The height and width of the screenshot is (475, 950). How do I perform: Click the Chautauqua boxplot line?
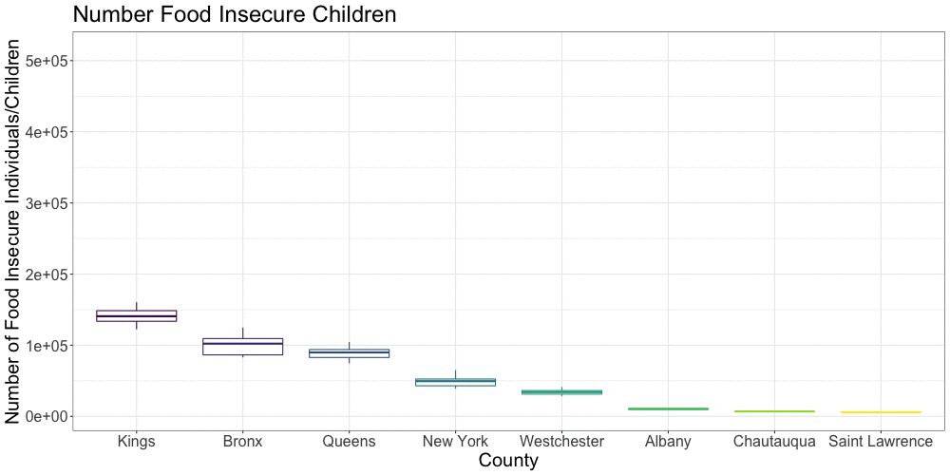pyautogui.click(x=774, y=411)
